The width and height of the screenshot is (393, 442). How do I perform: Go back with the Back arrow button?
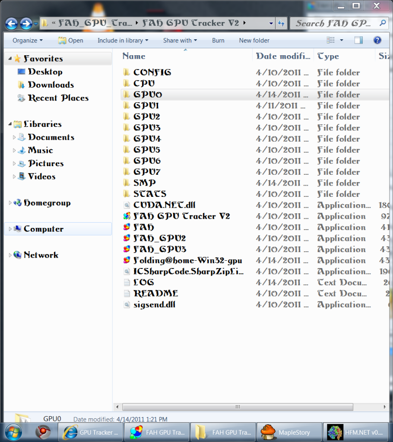[12, 24]
